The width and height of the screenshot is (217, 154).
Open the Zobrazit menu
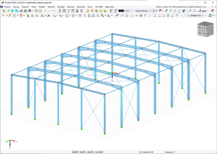(25, 7)
